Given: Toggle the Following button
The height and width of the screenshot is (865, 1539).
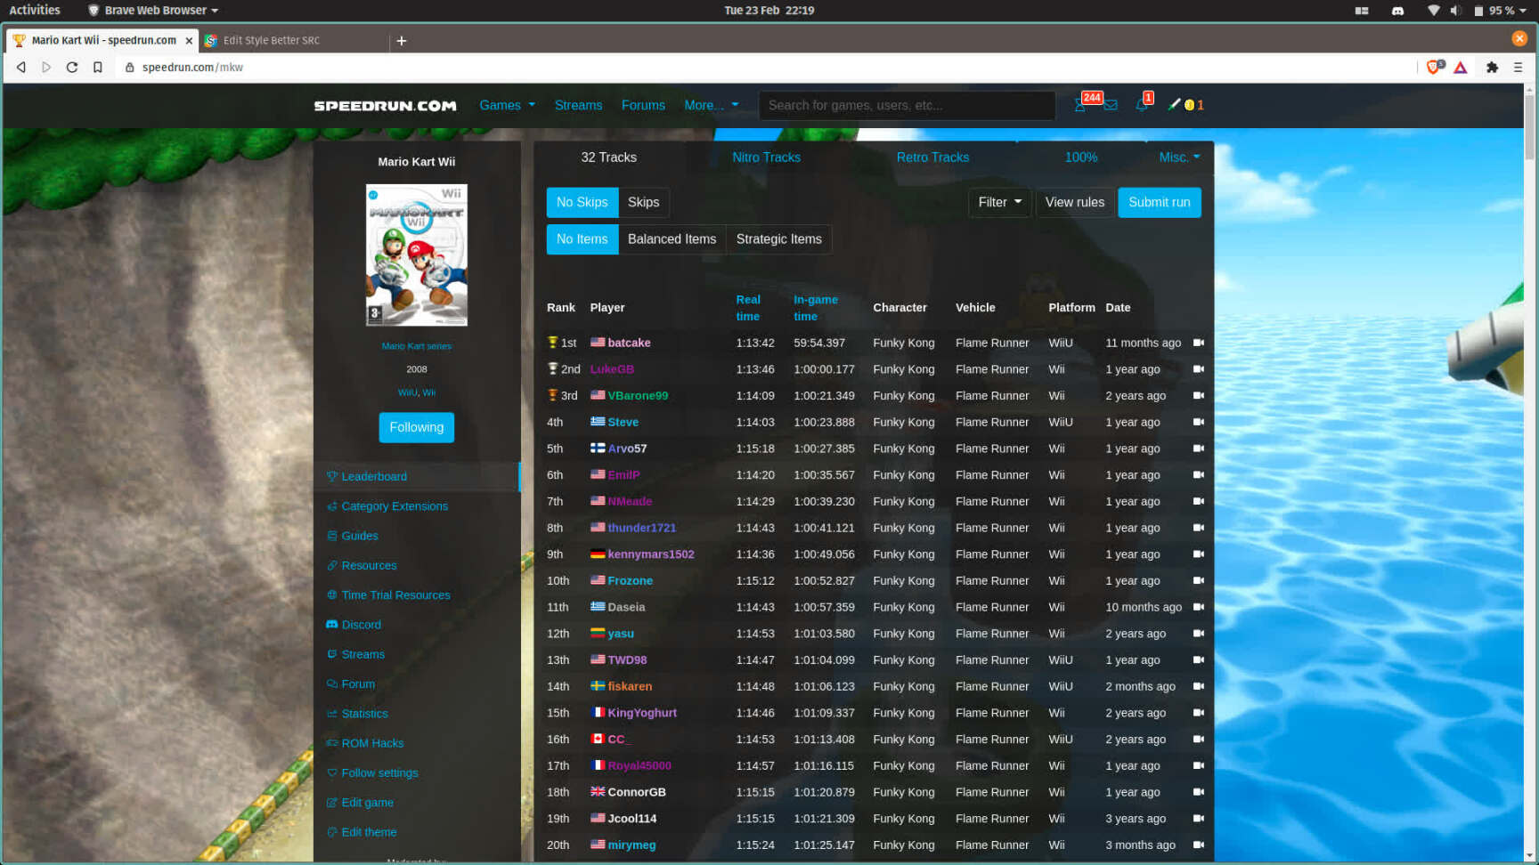Looking at the screenshot, I should 417,428.
